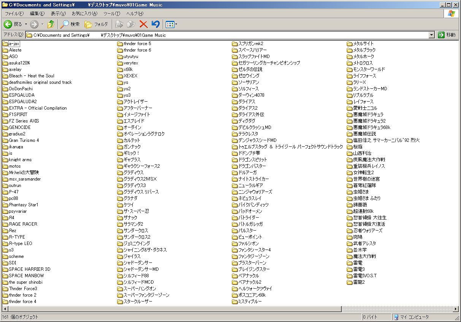Open the 編集(E) menu
The image size is (461, 322).
pyautogui.click(x=37, y=14)
